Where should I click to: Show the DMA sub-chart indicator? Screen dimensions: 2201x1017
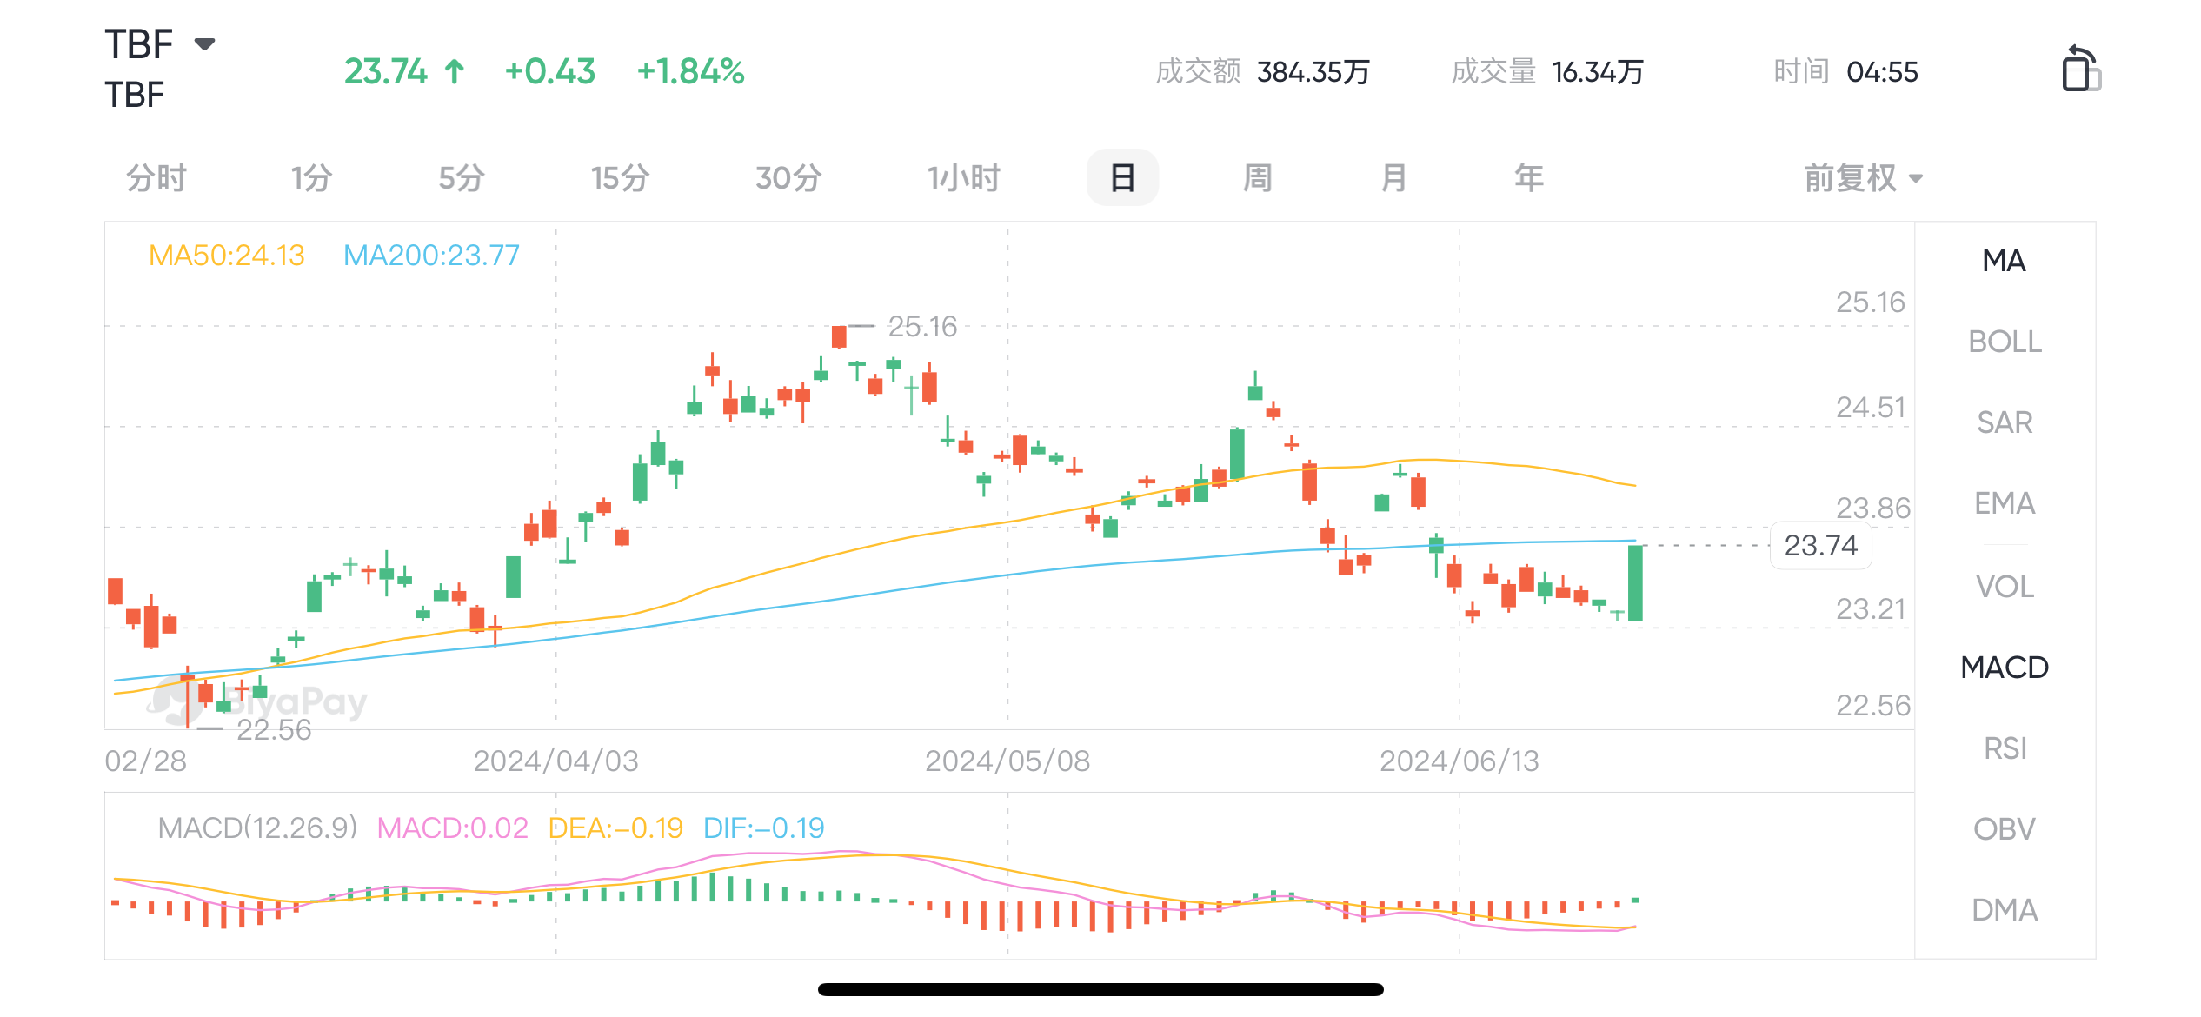[x=2005, y=910]
